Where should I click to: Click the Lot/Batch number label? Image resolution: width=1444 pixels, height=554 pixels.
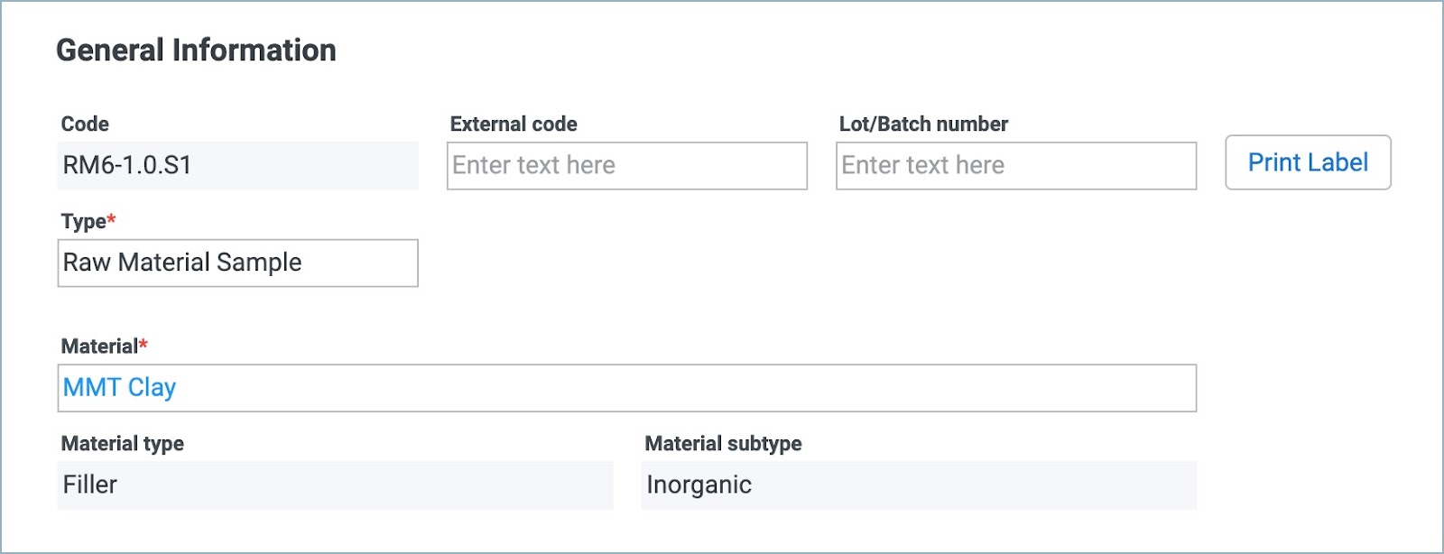point(923,125)
